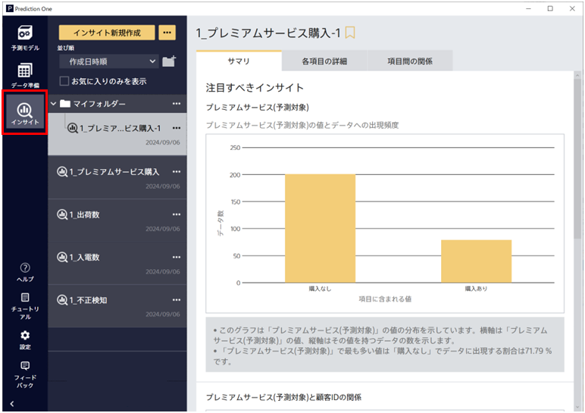The width and height of the screenshot is (585, 413).
Task: Switch to the 項目間の関係 tab
Action: (x=409, y=61)
